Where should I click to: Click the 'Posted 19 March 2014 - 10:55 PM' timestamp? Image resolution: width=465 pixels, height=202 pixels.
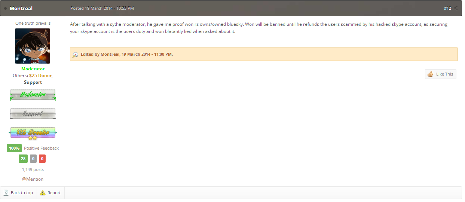coord(102,8)
